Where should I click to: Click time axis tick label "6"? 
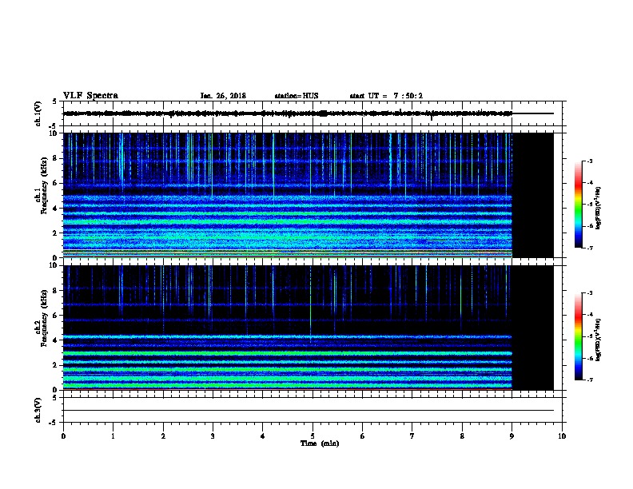[363, 436]
